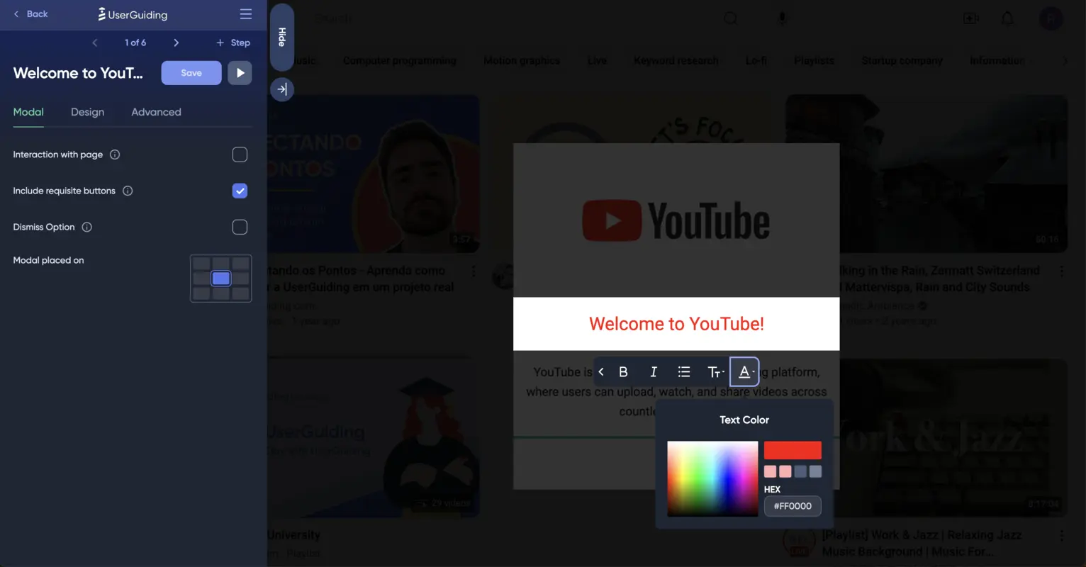
Task: Select the Modal tab
Action: click(x=28, y=112)
